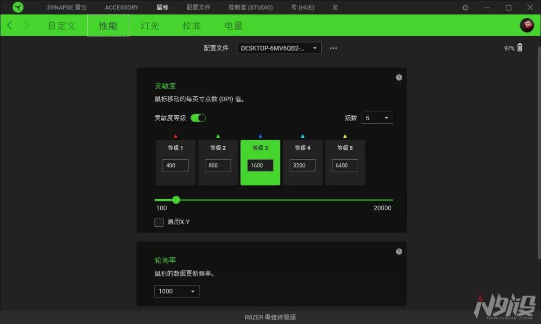Expand the 级数 stage count dropdown

coord(377,118)
